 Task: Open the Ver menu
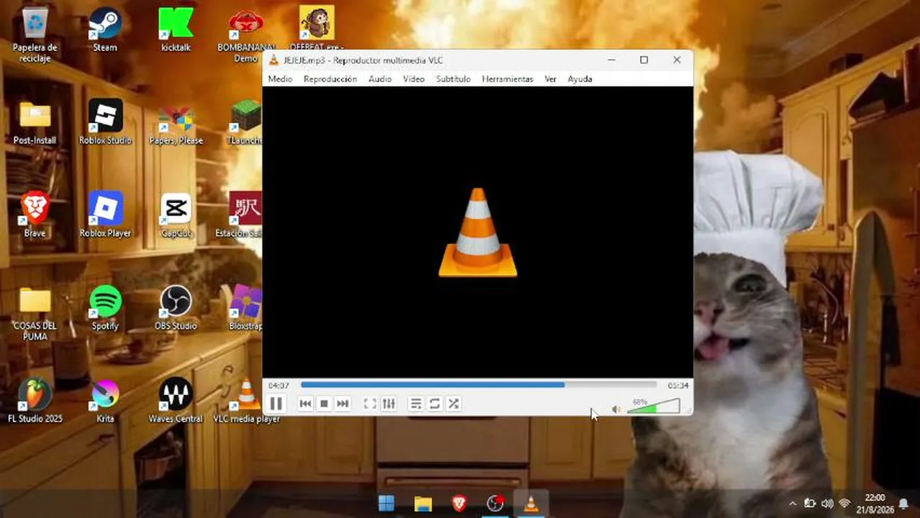pyautogui.click(x=550, y=79)
